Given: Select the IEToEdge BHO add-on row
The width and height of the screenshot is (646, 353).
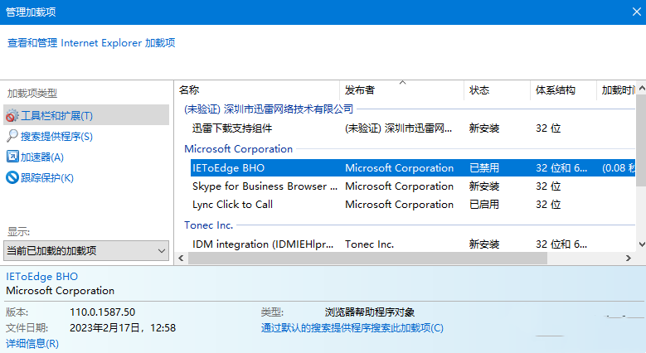Looking at the screenshot, I should coord(264,168).
